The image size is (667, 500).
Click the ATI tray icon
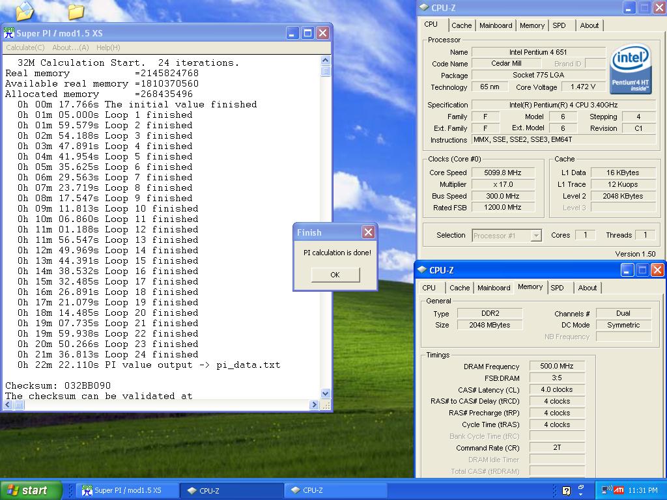click(x=619, y=490)
